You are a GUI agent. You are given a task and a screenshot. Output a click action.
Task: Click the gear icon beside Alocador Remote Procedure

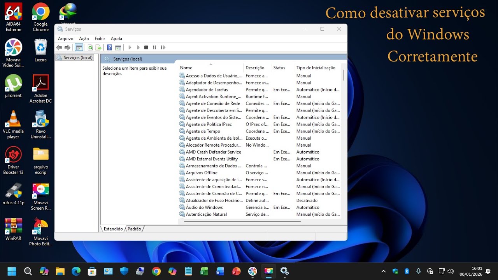182,145
